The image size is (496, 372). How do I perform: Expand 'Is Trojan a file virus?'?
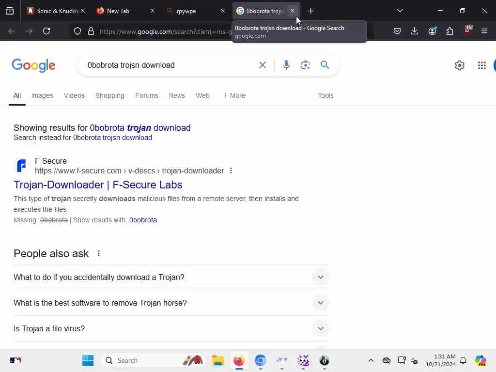click(x=171, y=329)
